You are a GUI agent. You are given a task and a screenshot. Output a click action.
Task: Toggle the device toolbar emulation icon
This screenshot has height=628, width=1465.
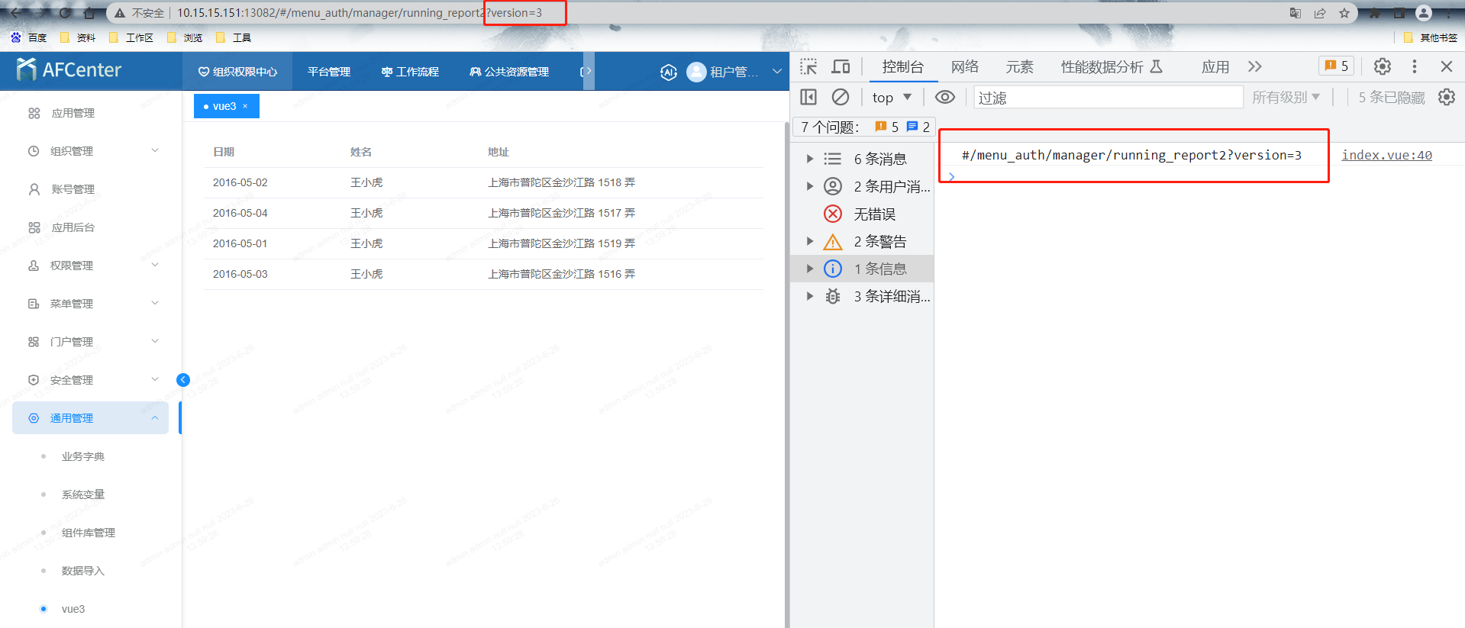tap(841, 67)
